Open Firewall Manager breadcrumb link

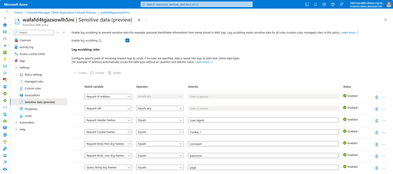61,12
